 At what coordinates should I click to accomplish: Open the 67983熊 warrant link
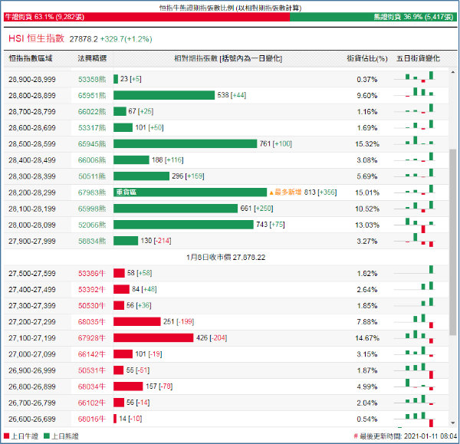click(92, 192)
